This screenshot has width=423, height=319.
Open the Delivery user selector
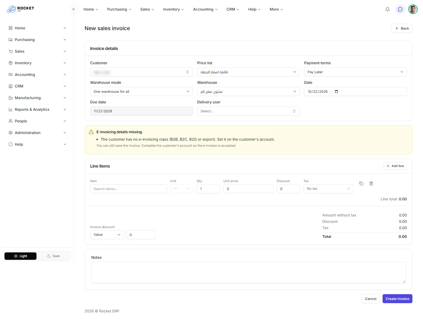(x=249, y=111)
